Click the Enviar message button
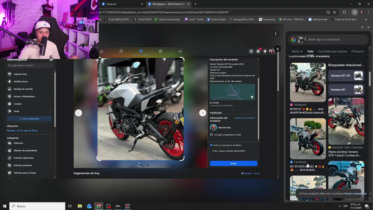 coord(233,163)
